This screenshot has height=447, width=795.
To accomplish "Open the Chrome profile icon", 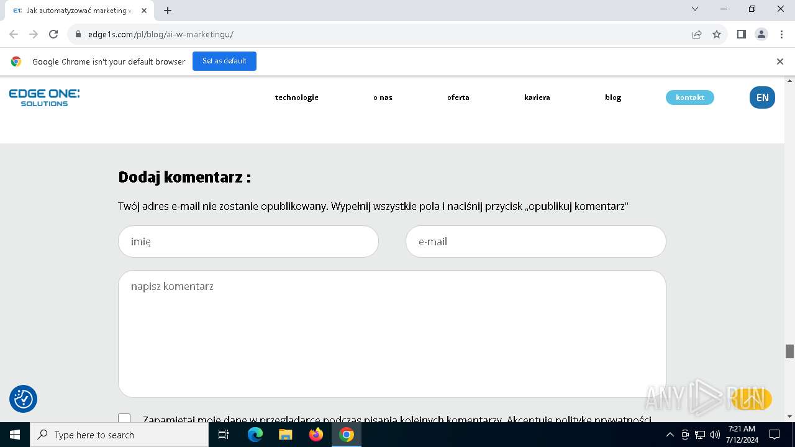I will tap(761, 34).
